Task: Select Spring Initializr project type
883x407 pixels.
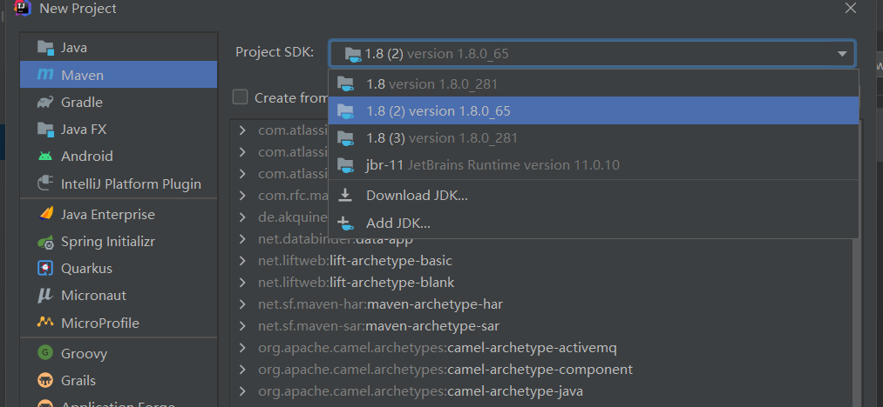Action: pyautogui.click(x=119, y=242)
